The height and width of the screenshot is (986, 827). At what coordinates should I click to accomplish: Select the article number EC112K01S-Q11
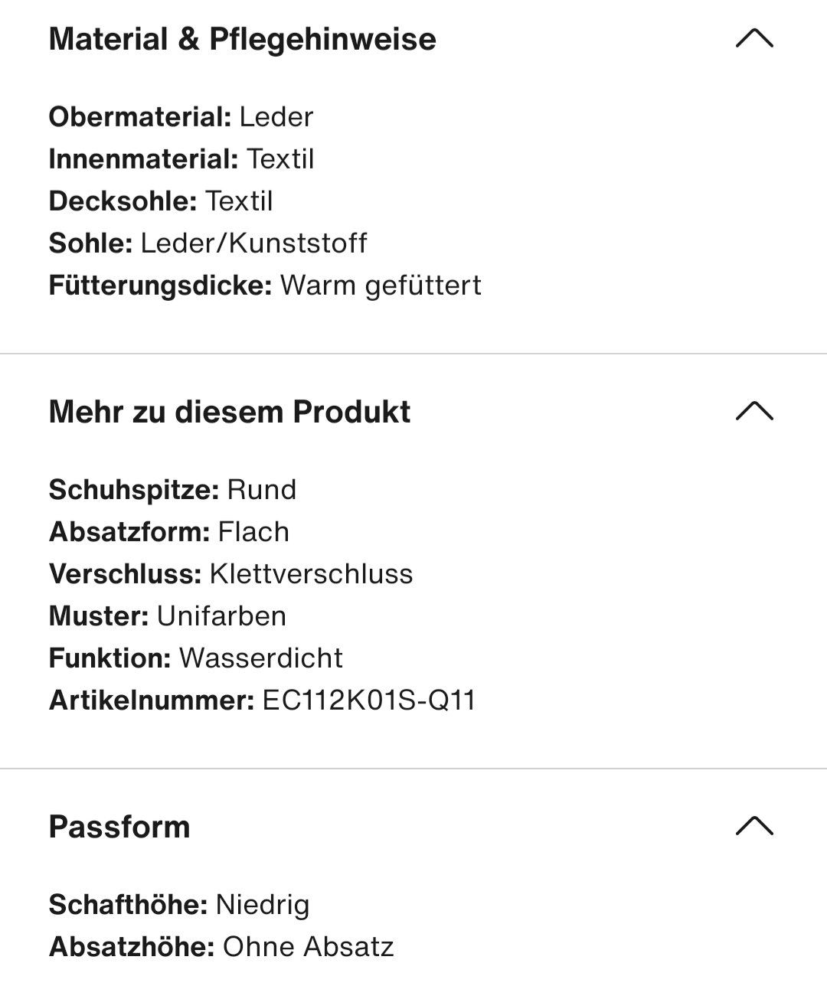pyautogui.click(x=369, y=700)
